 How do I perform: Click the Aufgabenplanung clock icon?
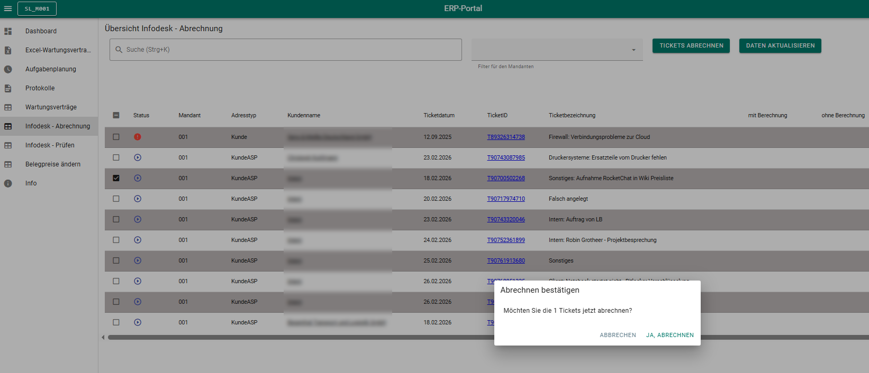point(8,69)
